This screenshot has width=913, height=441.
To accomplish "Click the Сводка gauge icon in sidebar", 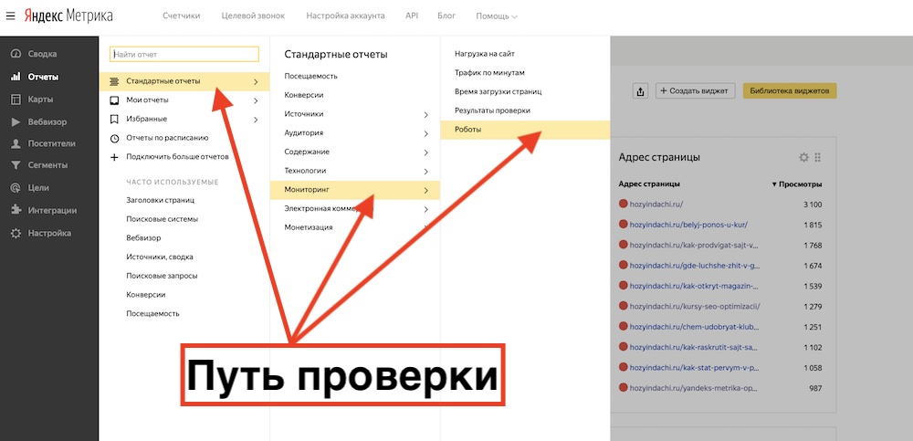I will tap(16, 54).
